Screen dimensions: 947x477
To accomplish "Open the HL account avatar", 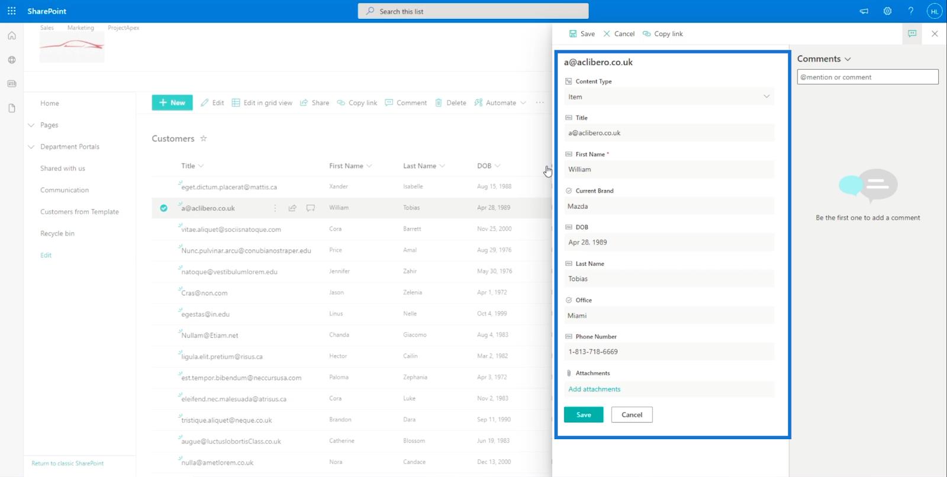I will tap(934, 11).
